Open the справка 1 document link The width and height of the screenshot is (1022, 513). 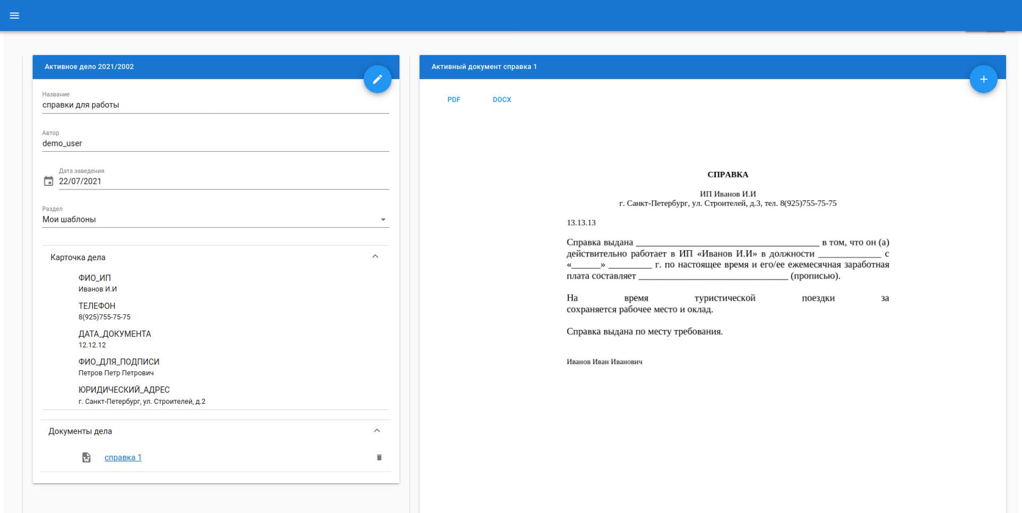pyautogui.click(x=123, y=458)
